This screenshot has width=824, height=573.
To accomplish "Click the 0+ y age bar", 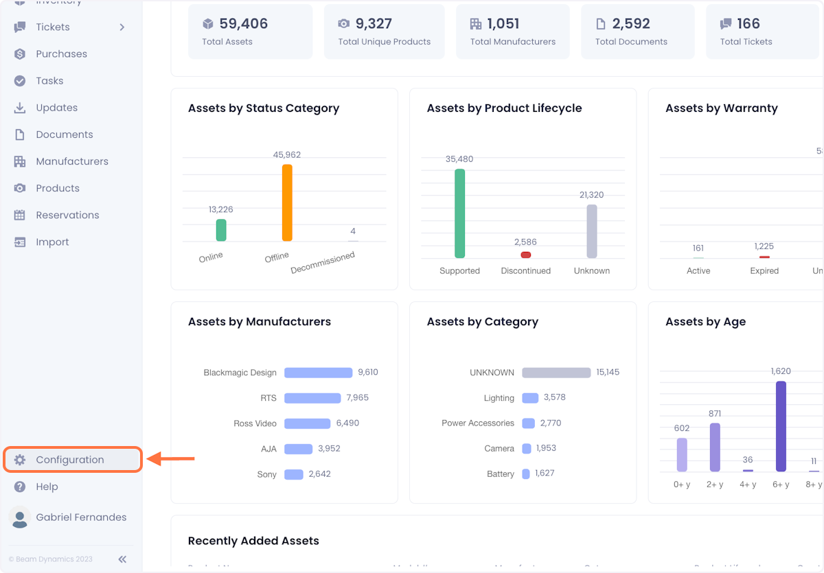I will coord(682,455).
